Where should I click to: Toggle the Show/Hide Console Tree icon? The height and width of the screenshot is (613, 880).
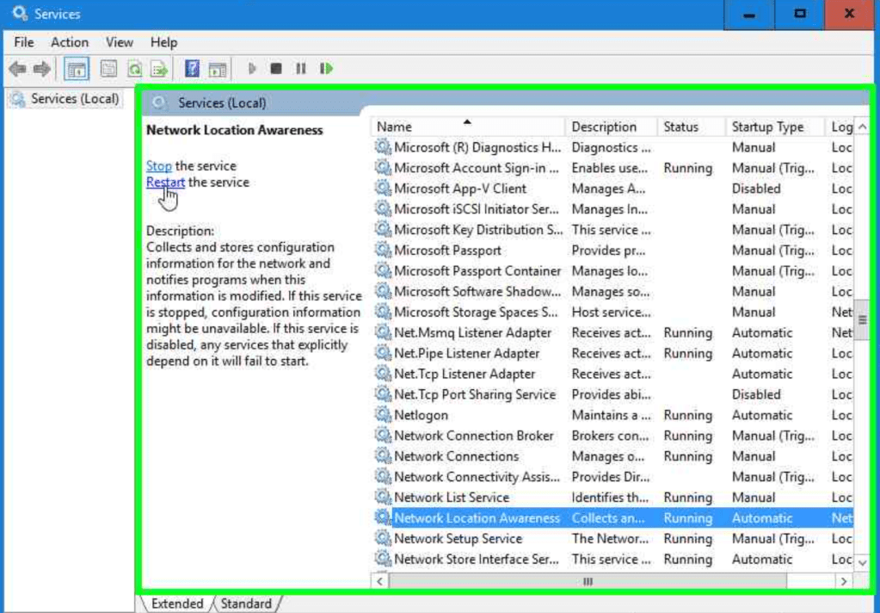coord(77,69)
